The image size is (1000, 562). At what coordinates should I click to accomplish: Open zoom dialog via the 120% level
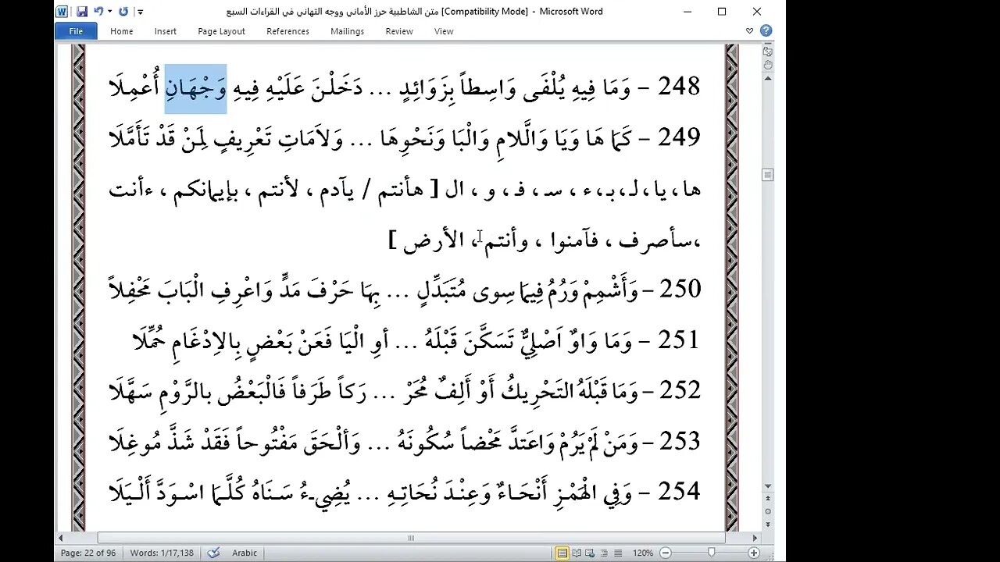click(x=643, y=553)
